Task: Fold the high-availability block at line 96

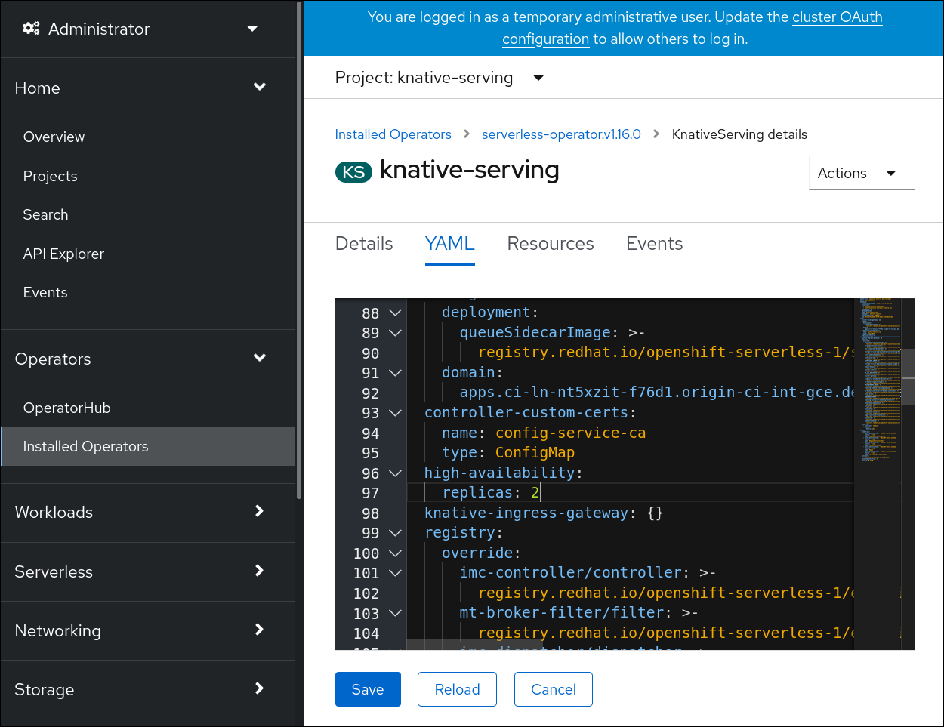Action: point(395,473)
